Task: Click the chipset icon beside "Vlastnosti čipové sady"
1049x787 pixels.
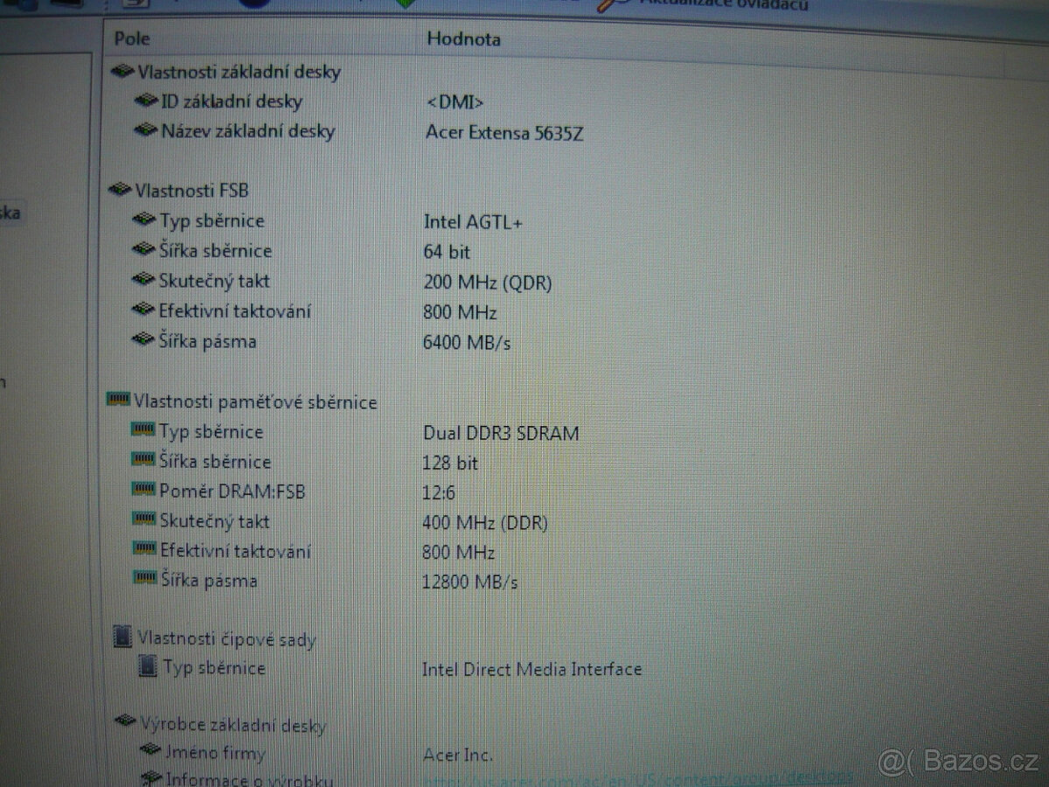Action: point(122,639)
